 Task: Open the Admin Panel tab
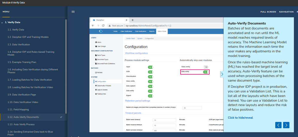coord(162,31)
